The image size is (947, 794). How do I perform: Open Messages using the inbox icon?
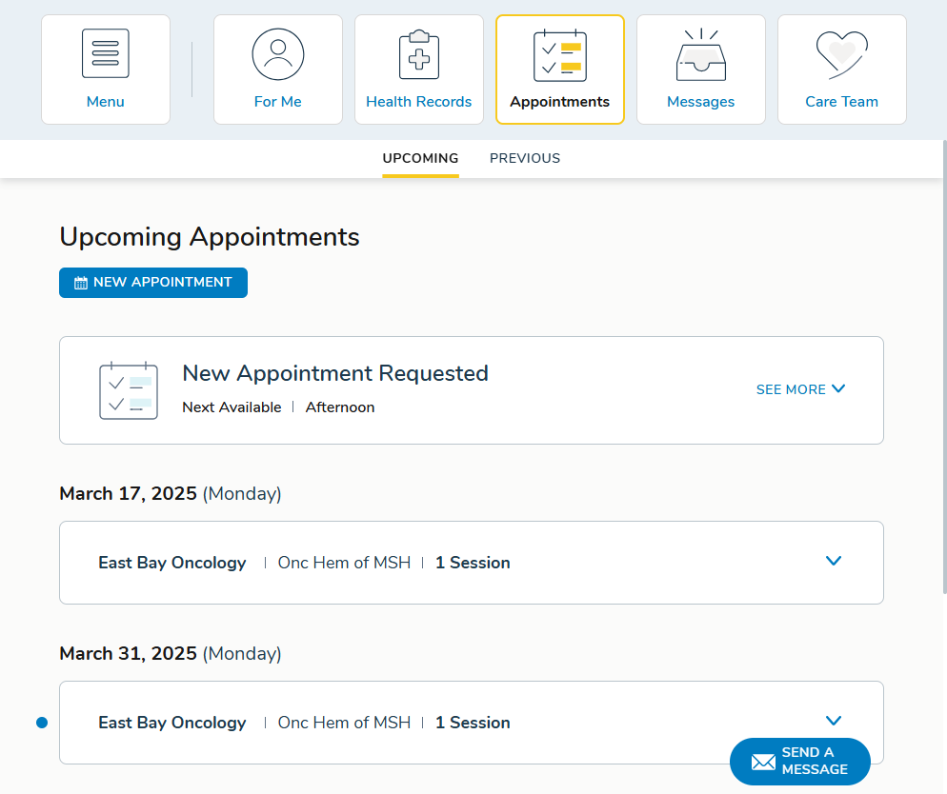700,54
